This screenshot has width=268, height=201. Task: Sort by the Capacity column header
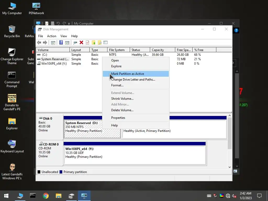[163, 50]
